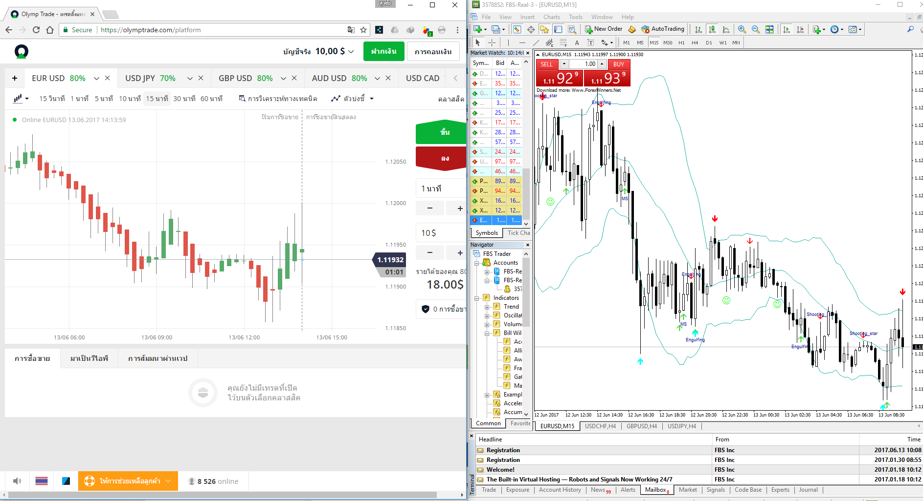Open account balance dropdown chevron
This screenshot has height=501, width=923.
point(351,51)
